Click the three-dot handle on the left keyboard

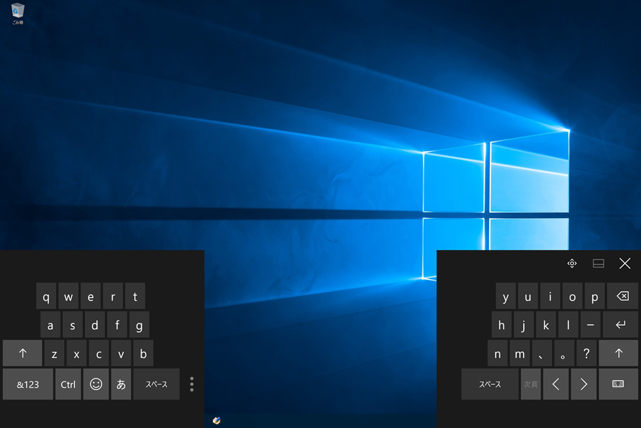pyautogui.click(x=192, y=384)
